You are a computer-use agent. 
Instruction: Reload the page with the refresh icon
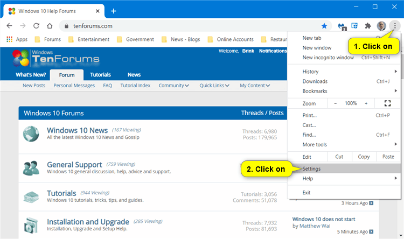click(36, 26)
